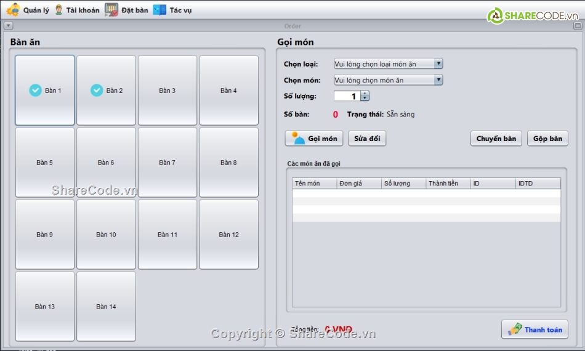The image size is (585, 351).
Task: Expand the Chọn loại dropdown
Action: (438, 63)
